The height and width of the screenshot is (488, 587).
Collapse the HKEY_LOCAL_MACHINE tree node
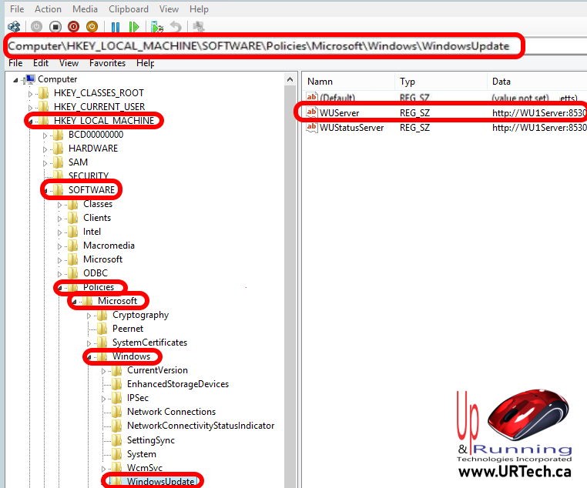coord(31,121)
